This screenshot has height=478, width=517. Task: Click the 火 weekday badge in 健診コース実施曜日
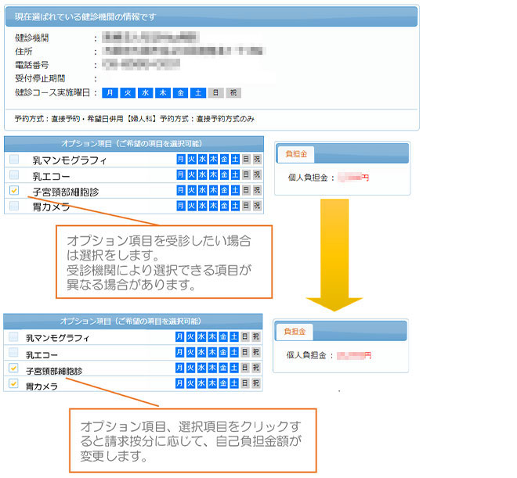128,93
